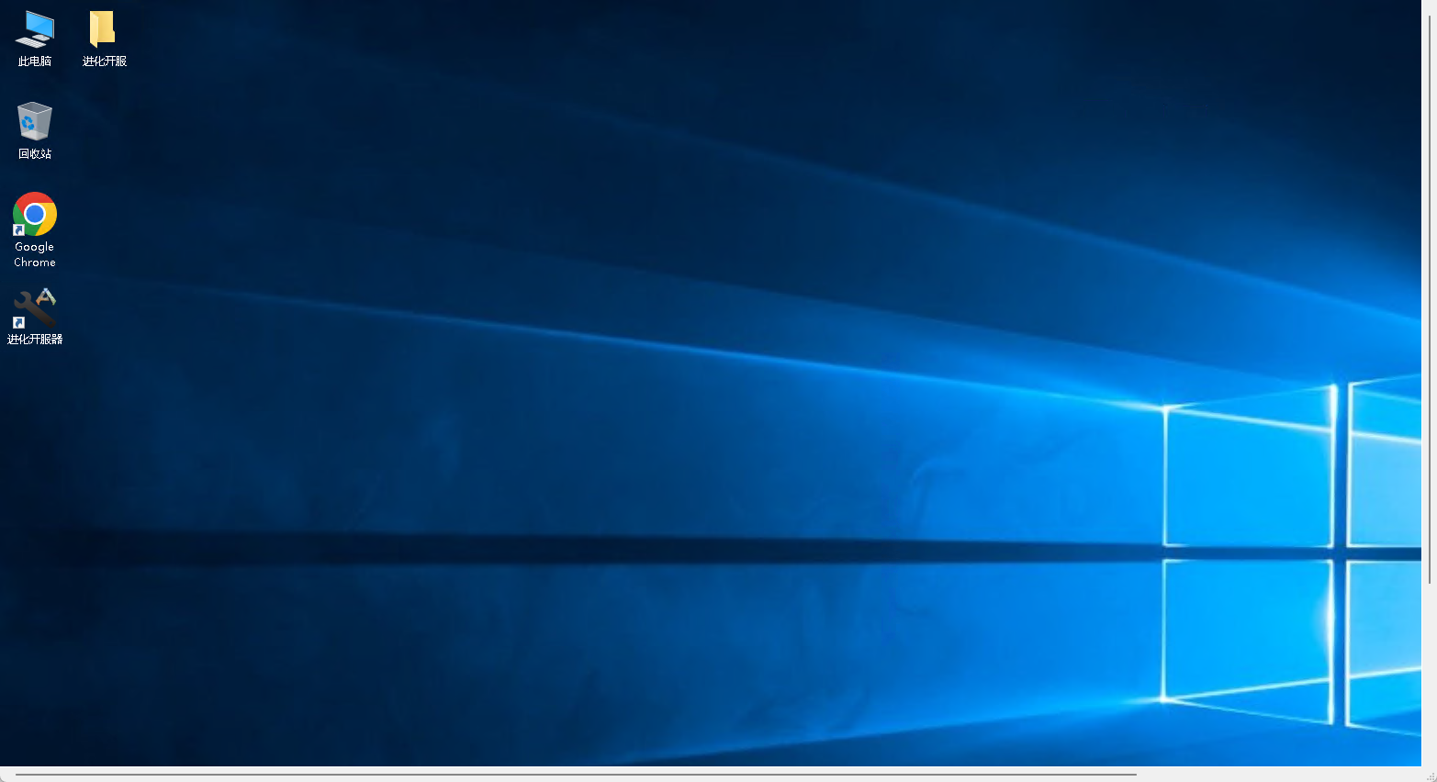The width and height of the screenshot is (1437, 782).
Task: Click the 进化开服 folder label text
Action: coord(105,61)
